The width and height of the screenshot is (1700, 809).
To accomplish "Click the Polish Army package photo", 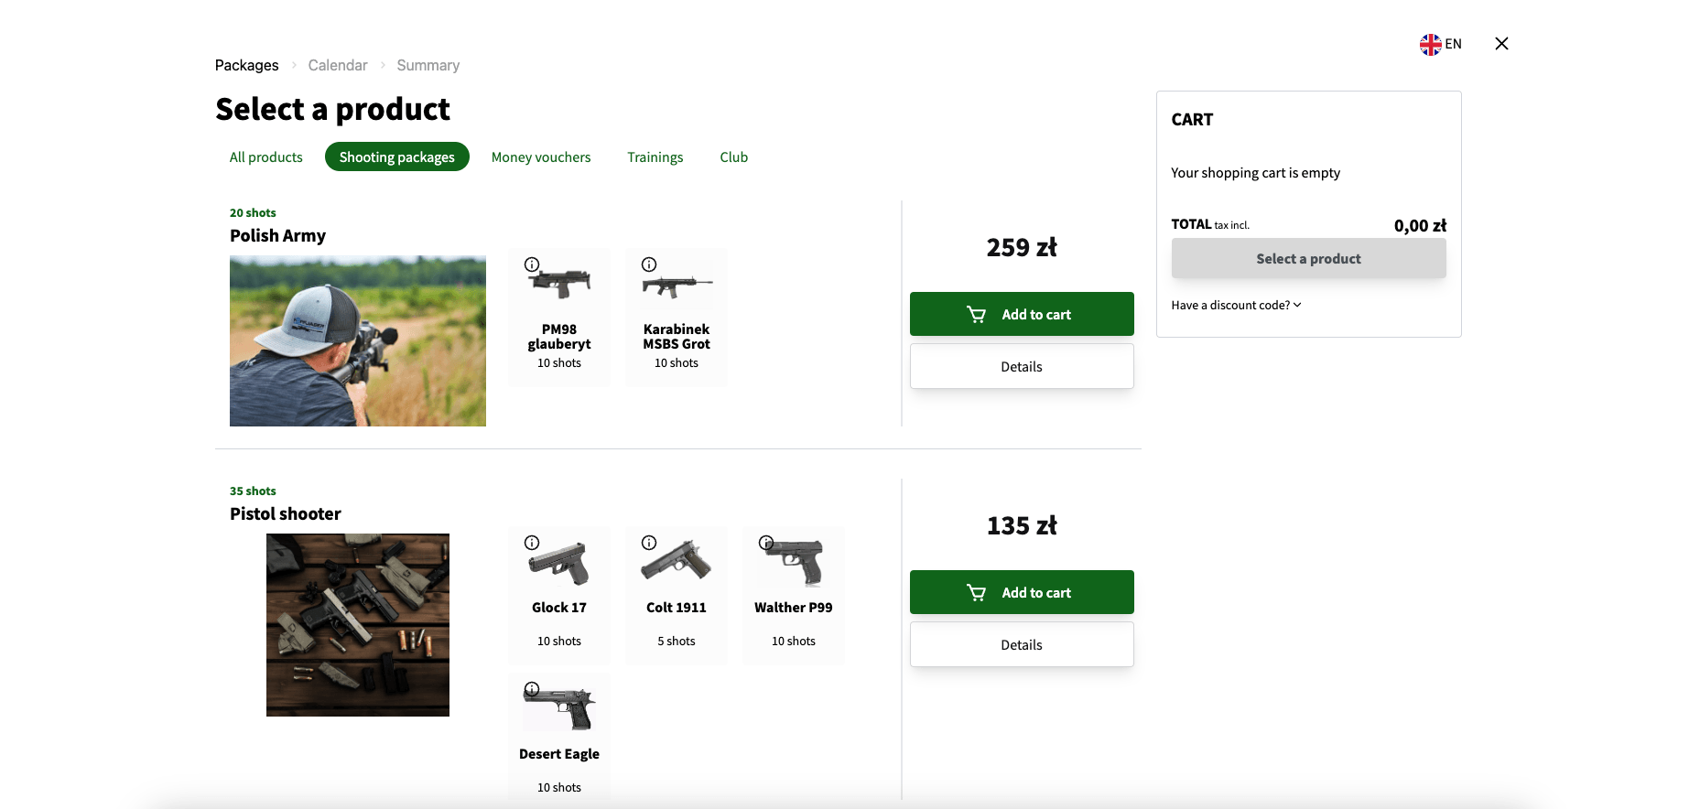I will point(358,341).
